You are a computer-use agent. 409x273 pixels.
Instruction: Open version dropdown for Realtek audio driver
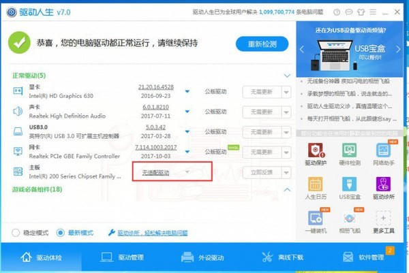(188, 112)
